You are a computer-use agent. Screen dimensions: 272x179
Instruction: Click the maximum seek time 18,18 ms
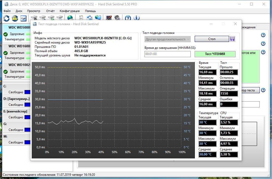207,94
